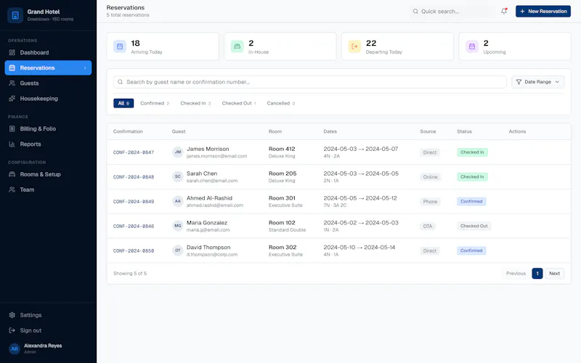Click James Morrison's JM avatar
This screenshot has height=363, width=581.
pyautogui.click(x=178, y=152)
